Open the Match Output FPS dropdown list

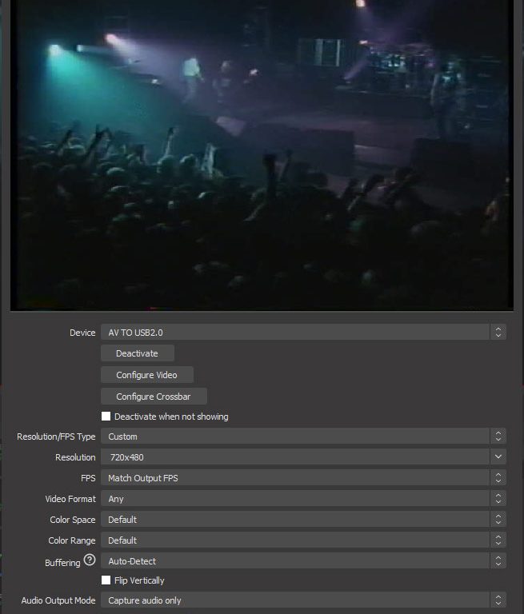[294, 477]
